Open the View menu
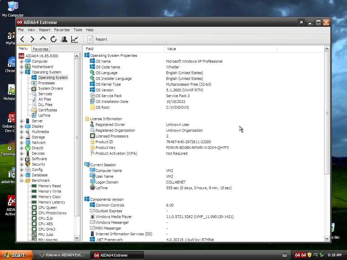Screen dimensions: 347x260 31,30
